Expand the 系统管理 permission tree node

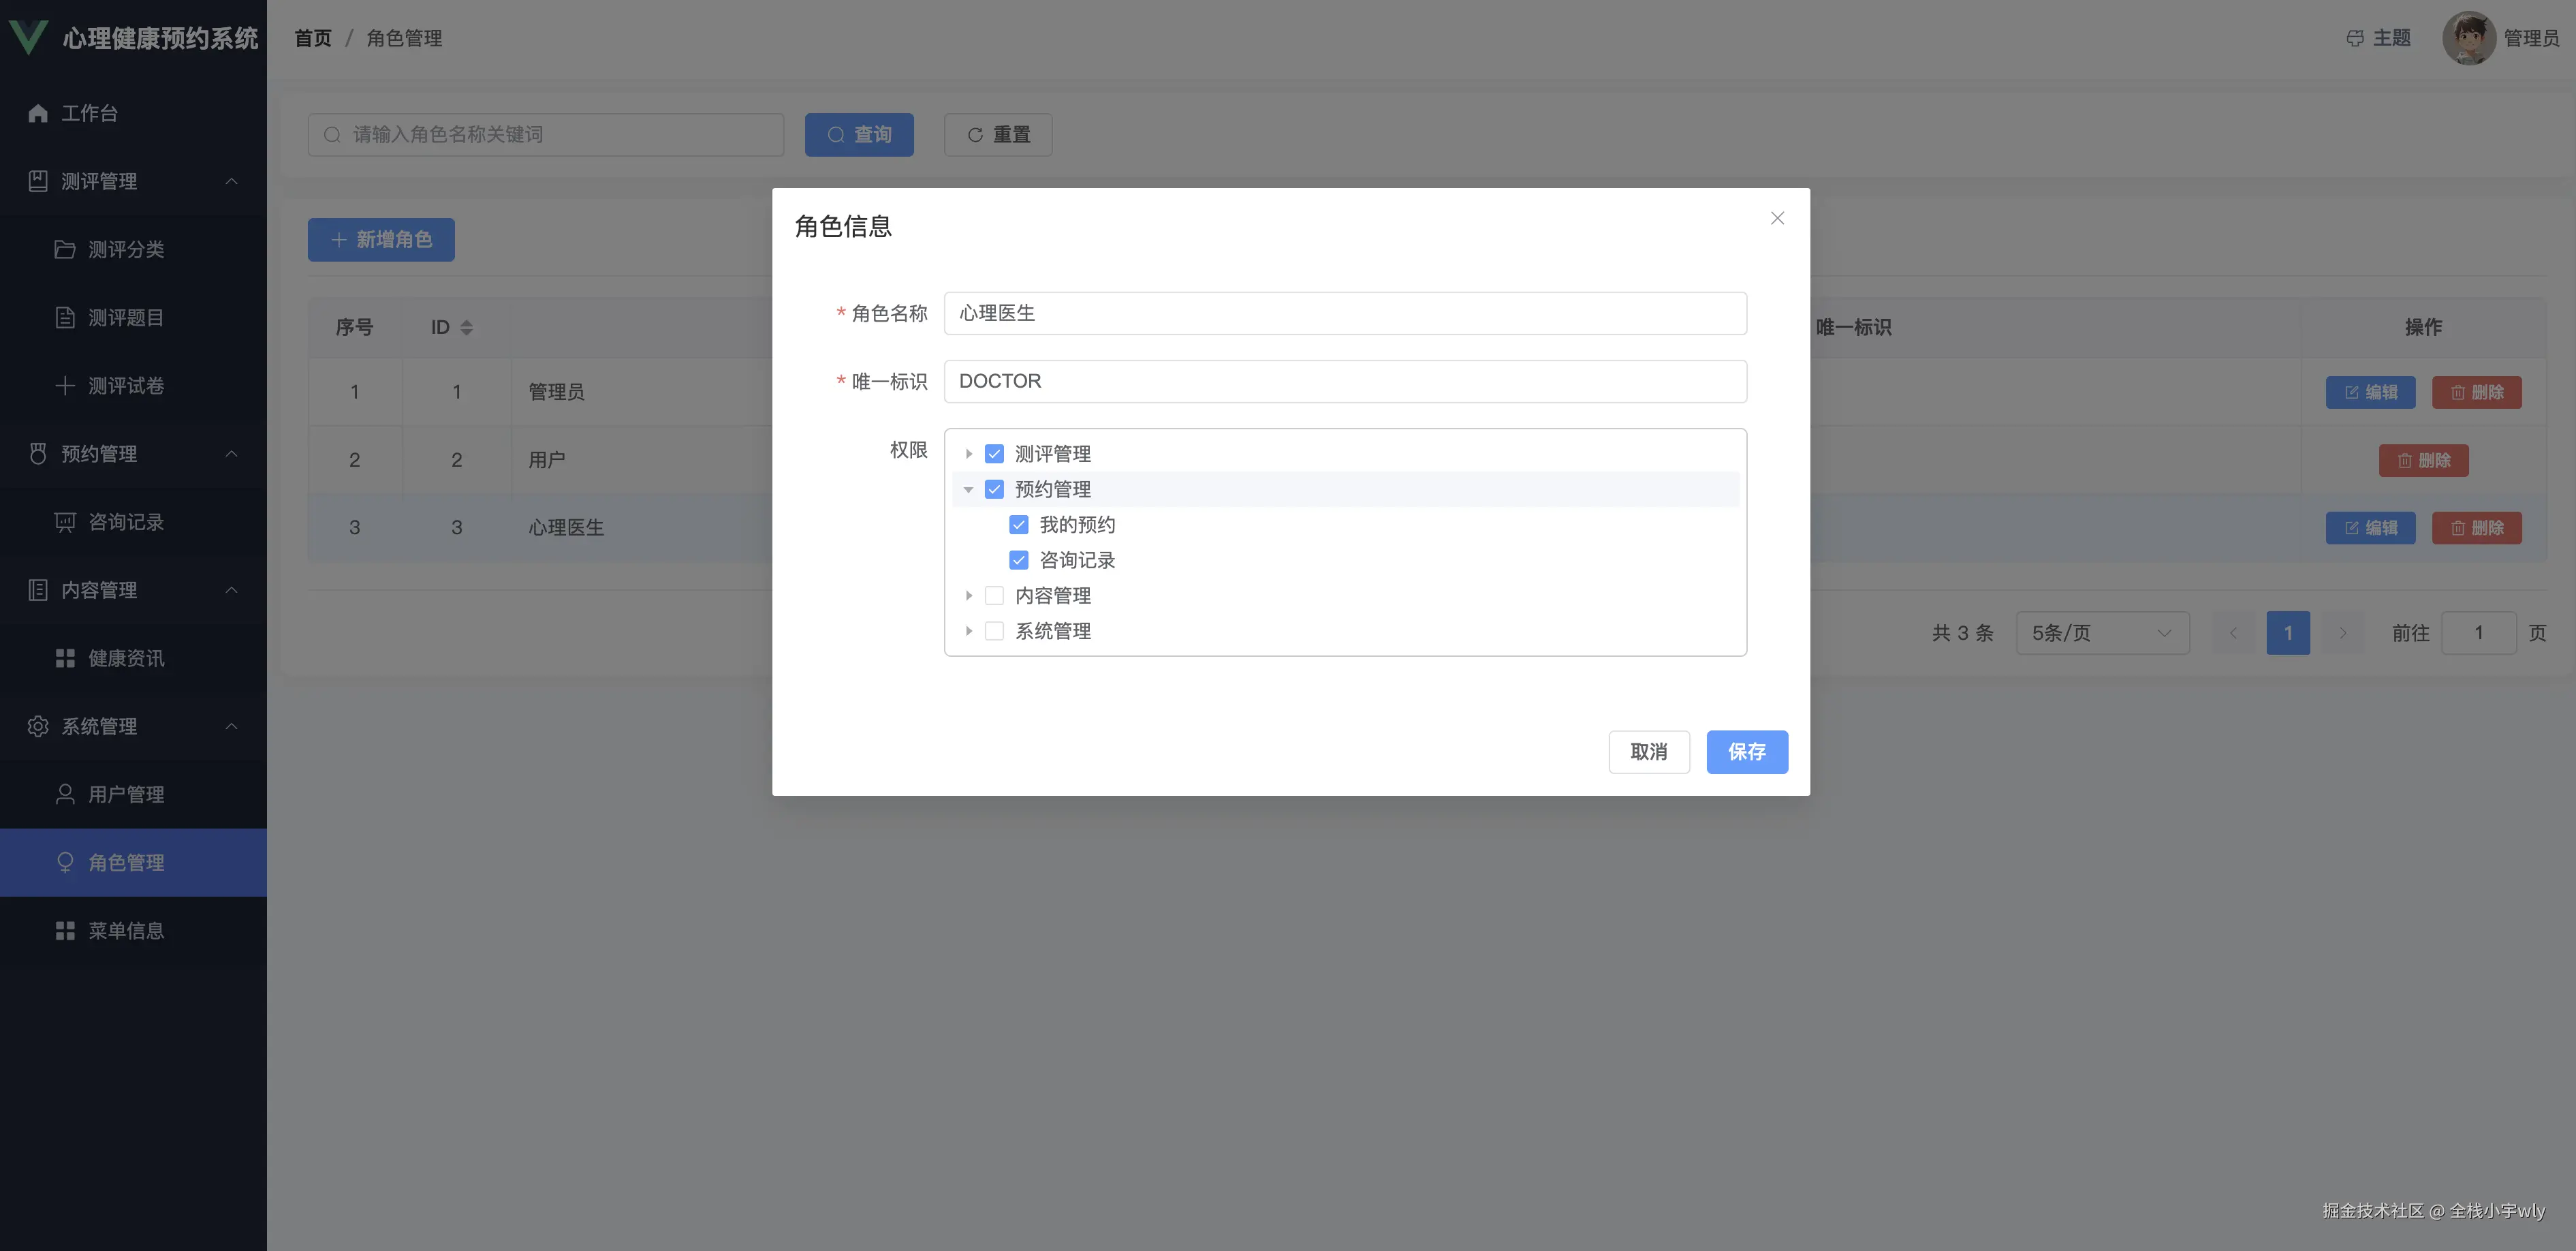click(x=968, y=631)
